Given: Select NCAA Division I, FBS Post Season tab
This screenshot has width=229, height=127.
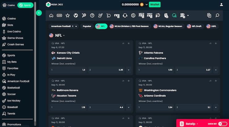Looking at the screenshot, I should click(129, 26).
